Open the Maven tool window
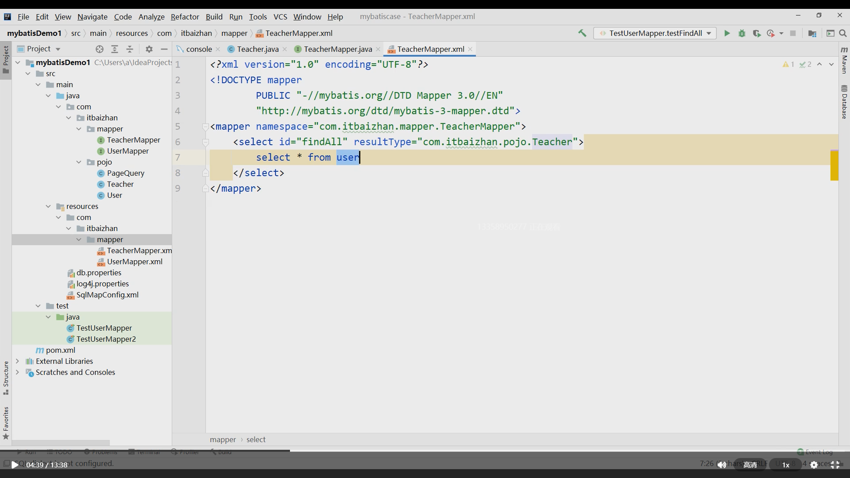Screen dimensions: 850x478 (x=844, y=60)
